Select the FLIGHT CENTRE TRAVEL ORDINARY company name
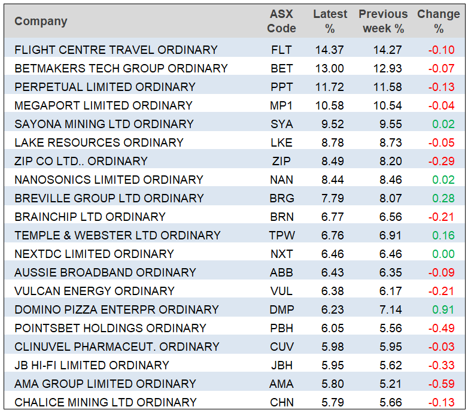Image resolution: width=468 pixels, height=413 pixels. pyautogui.click(x=116, y=50)
